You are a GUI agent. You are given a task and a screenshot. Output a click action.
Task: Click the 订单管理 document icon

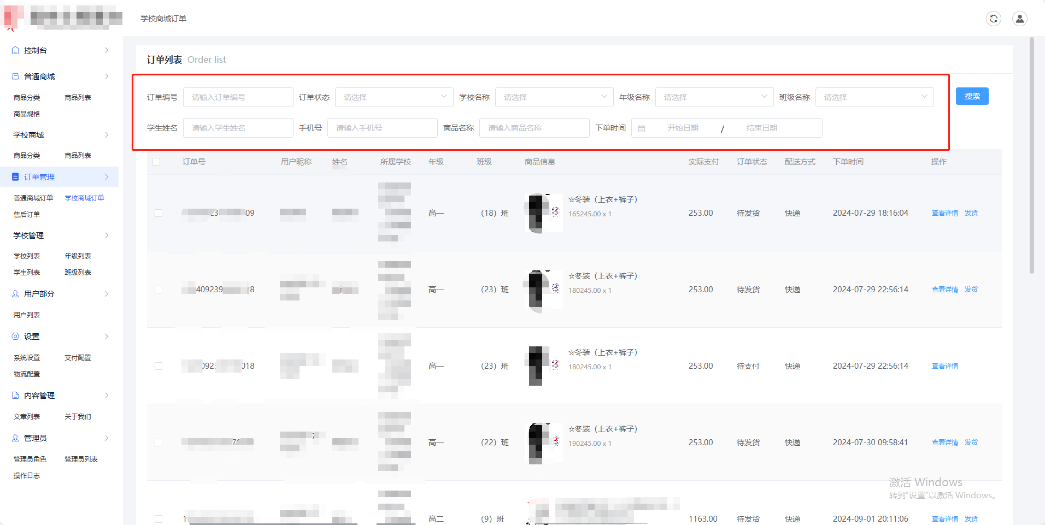point(15,177)
